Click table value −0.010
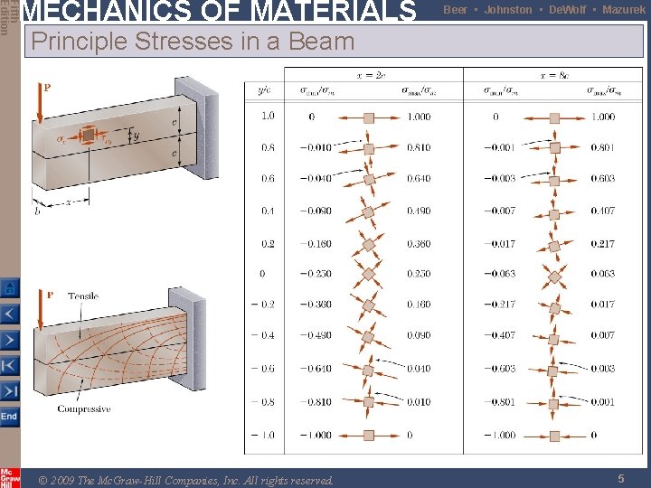This screenshot has height=488, width=651. [316, 147]
